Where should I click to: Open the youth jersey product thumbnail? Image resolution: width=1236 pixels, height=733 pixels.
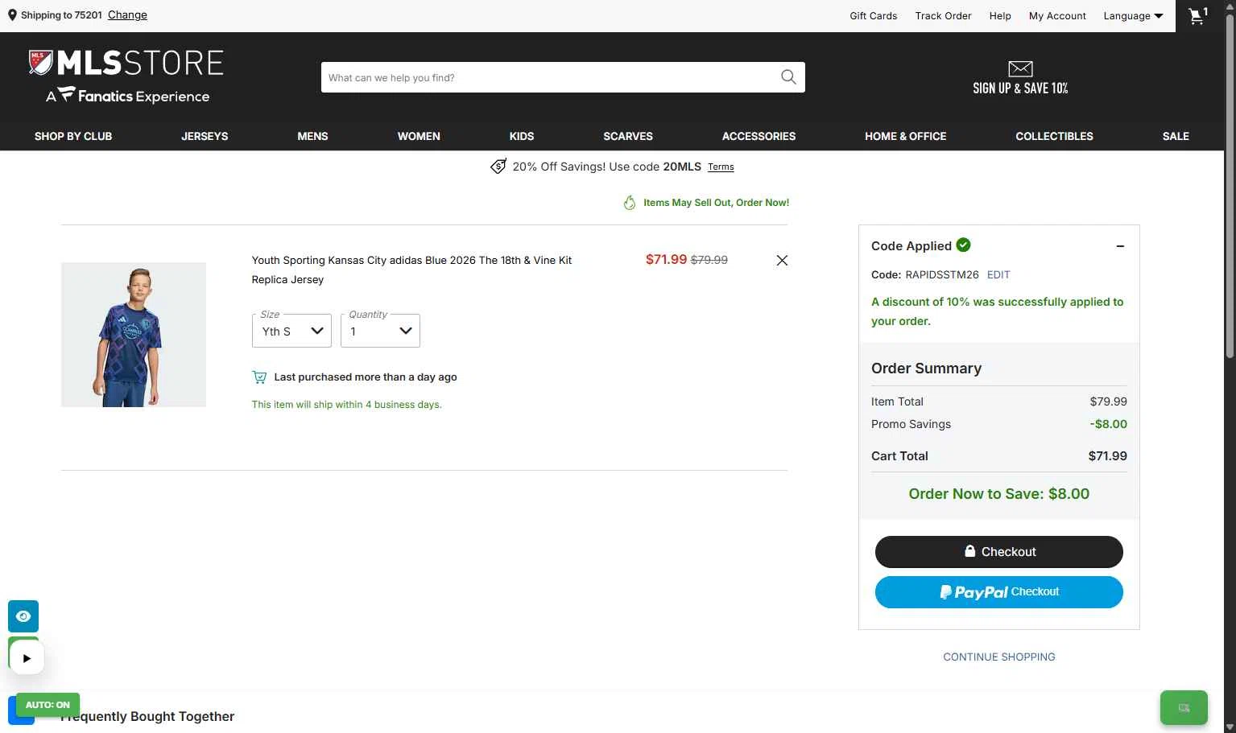(134, 335)
